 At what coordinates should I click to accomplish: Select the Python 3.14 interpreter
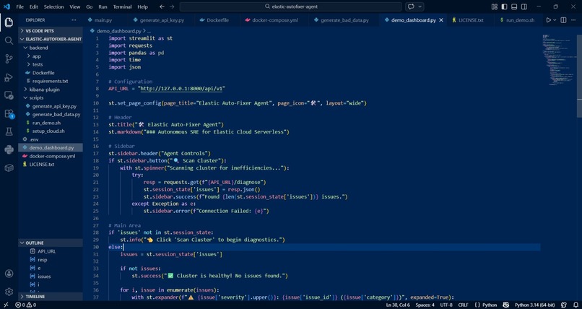(x=533, y=305)
